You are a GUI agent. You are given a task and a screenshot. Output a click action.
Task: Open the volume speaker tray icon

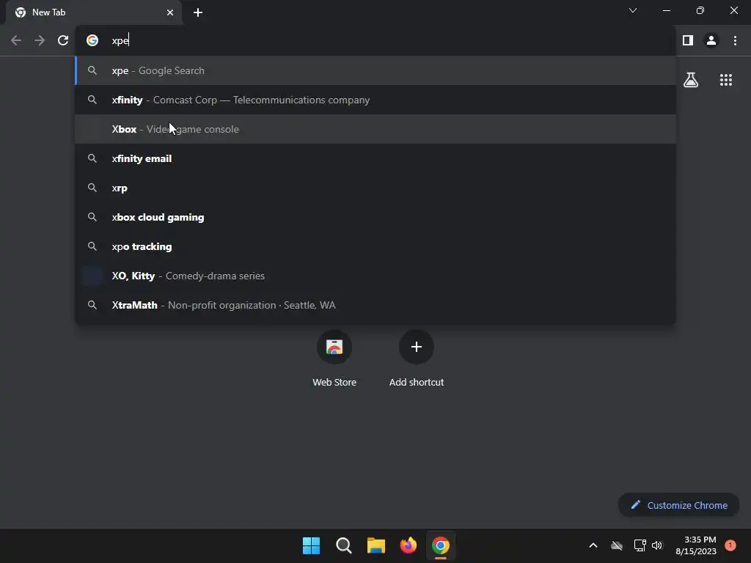click(x=657, y=545)
